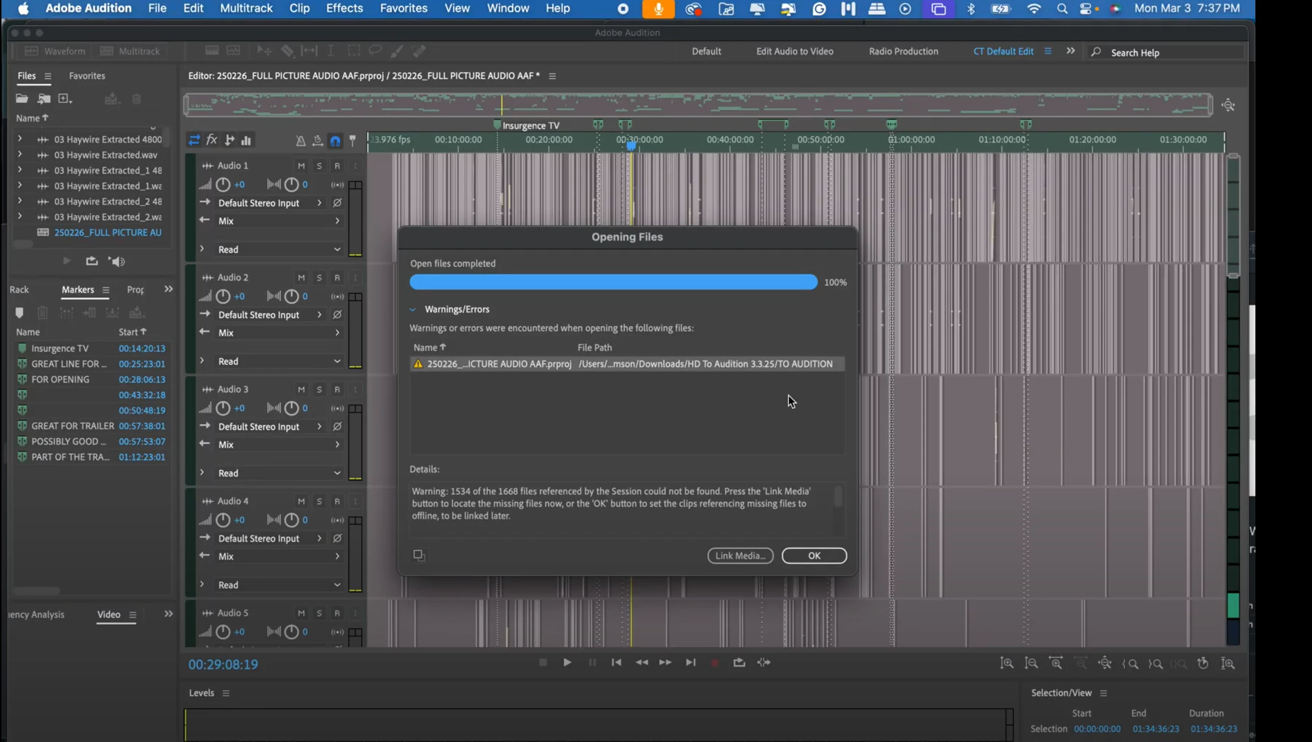Click the loop playback icon in transport

pyautogui.click(x=739, y=663)
